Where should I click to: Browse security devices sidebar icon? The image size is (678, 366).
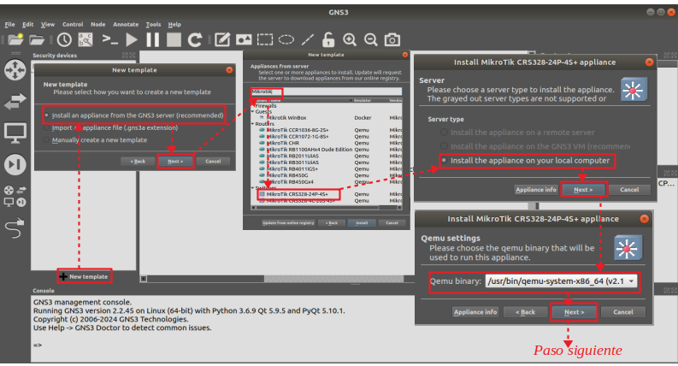coord(15,165)
